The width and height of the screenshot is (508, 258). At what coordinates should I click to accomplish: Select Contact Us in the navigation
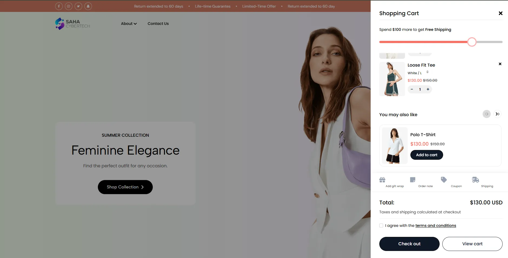tap(158, 24)
